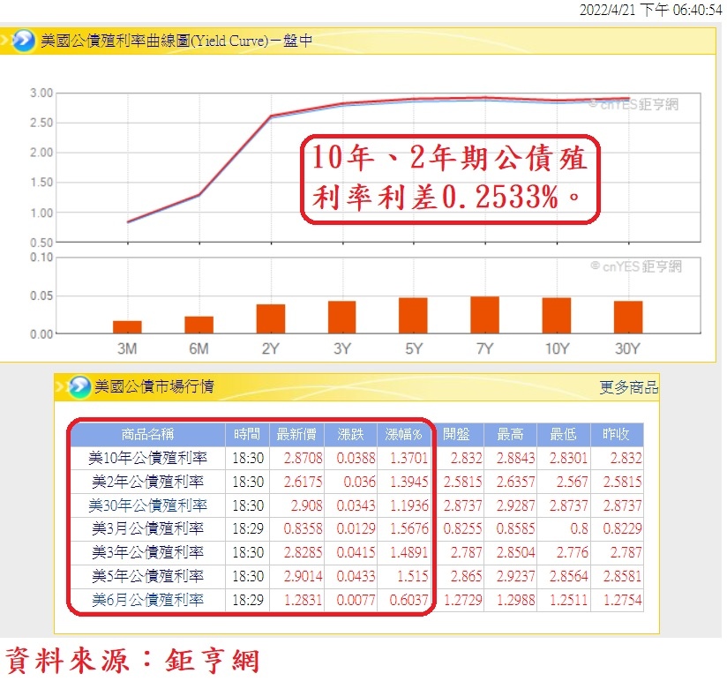Click the 漲跌 column header
727x681 pixels.
(x=350, y=434)
